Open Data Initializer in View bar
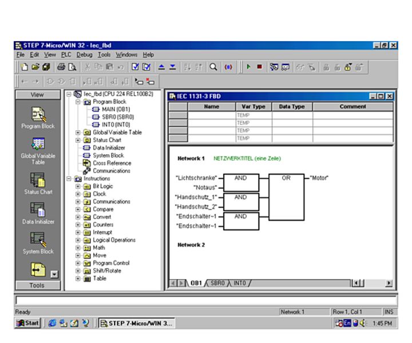 point(38,213)
